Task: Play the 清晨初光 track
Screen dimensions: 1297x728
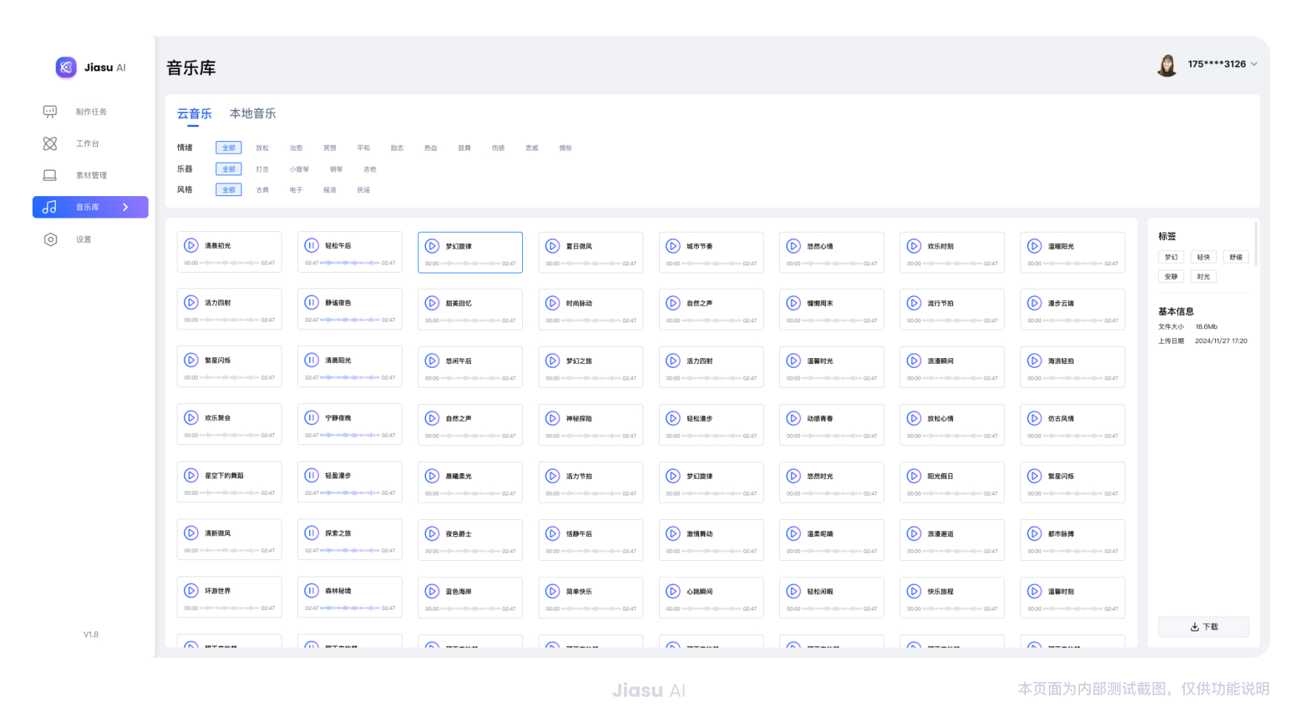Action: coord(191,245)
